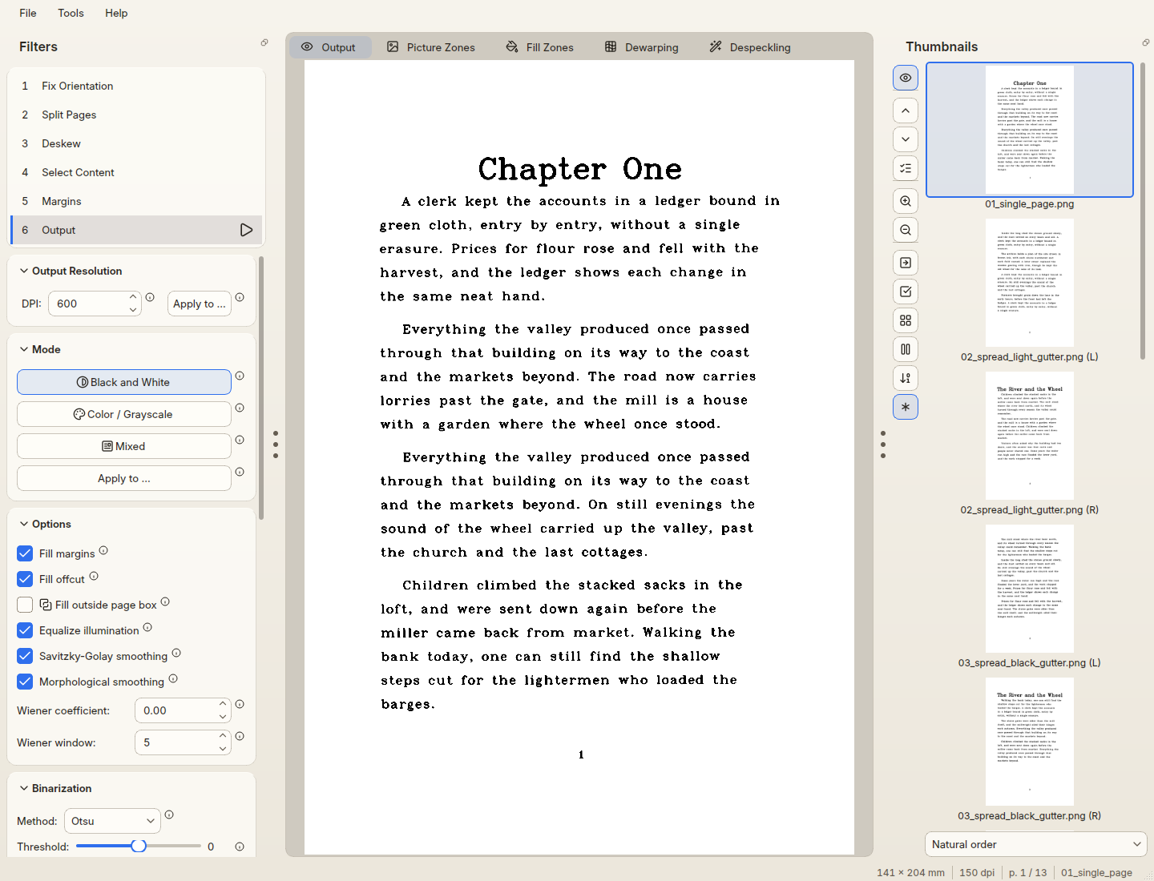Screen dimensions: 1154x881
Task: Collapse the Binarization section
Action: coord(24,788)
